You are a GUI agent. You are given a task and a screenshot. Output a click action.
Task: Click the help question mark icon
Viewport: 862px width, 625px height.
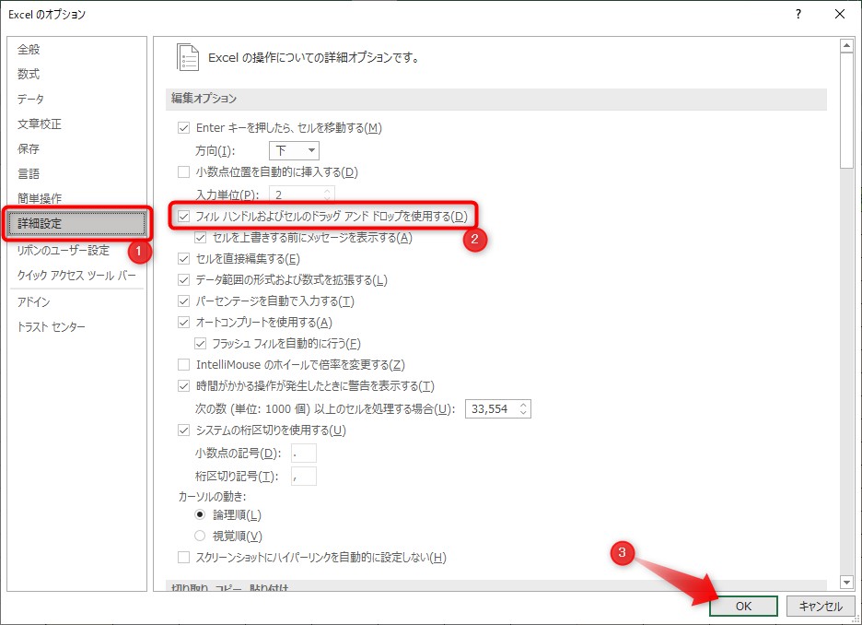tap(798, 15)
